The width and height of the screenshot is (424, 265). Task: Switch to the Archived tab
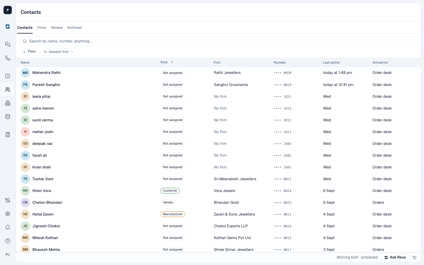74,28
